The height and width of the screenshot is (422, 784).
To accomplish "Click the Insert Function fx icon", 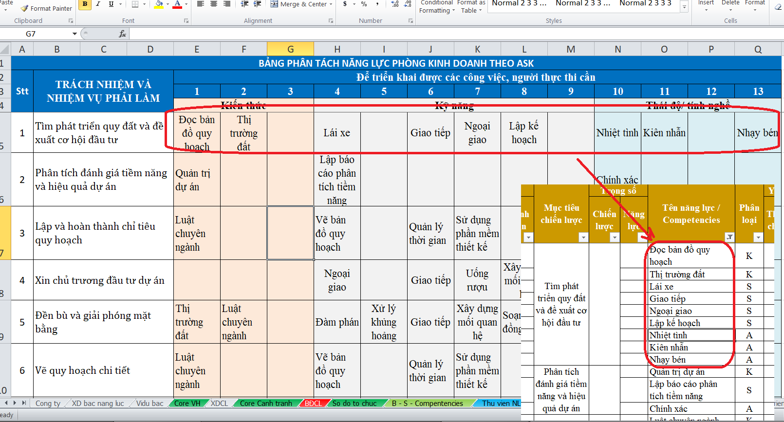I will pyautogui.click(x=122, y=34).
